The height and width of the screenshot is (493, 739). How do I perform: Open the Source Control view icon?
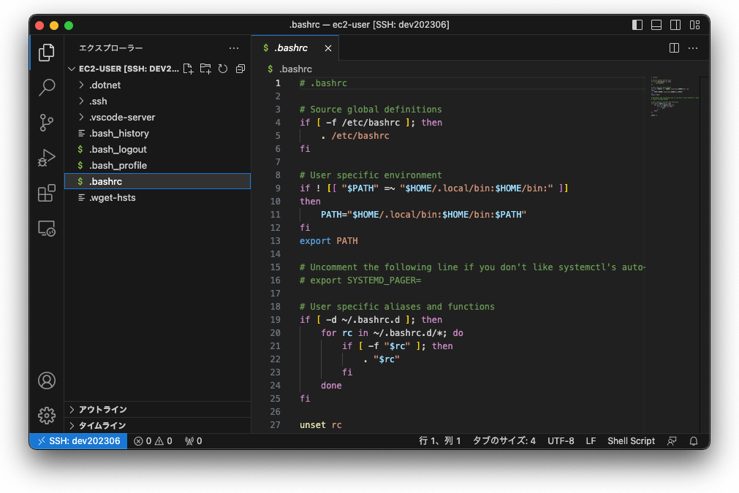46,123
